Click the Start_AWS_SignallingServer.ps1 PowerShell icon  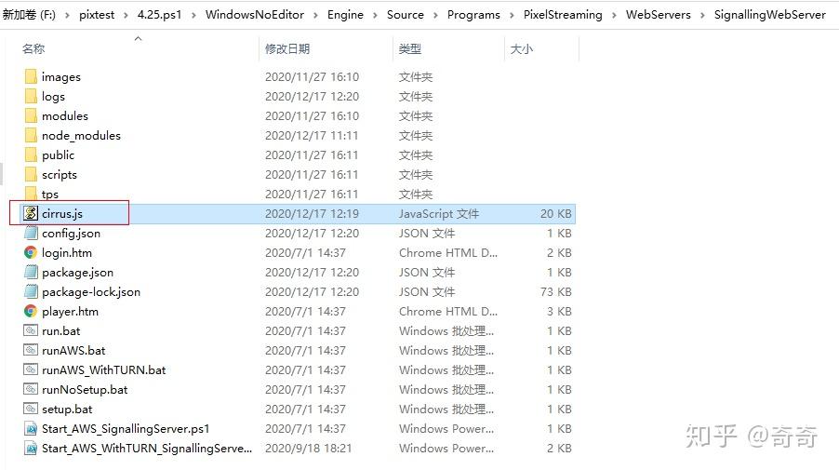pos(31,429)
